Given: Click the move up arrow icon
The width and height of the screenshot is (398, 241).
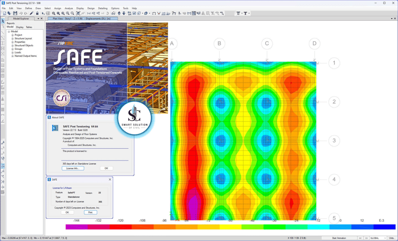Looking at the screenshot, I should 119,13.
